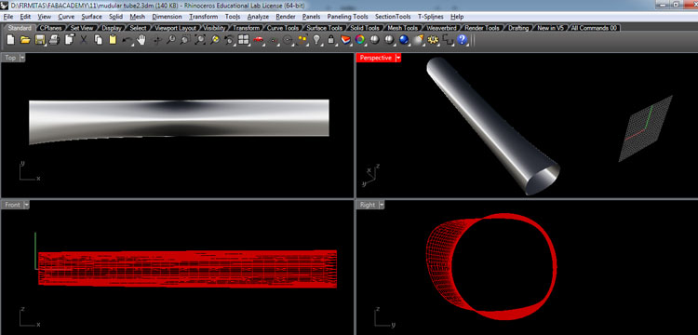Switch to the All Commands 00 tab
Image resolution: width=698 pixels, height=335 pixels.
[594, 28]
